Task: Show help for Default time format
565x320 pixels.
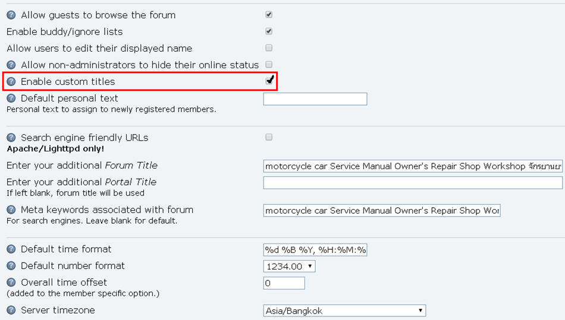Action: (11, 249)
